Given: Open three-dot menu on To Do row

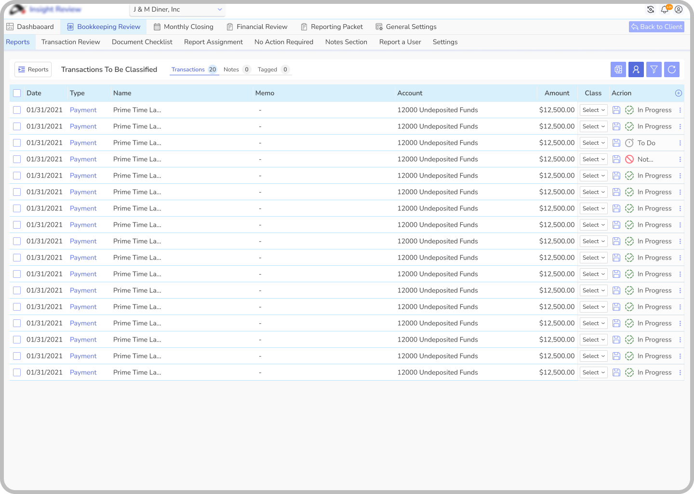Looking at the screenshot, I should [680, 143].
